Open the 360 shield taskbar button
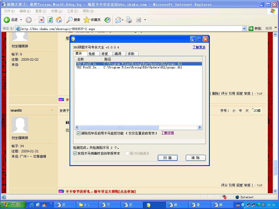This screenshot has height=209, width=279. tap(154, 205)
